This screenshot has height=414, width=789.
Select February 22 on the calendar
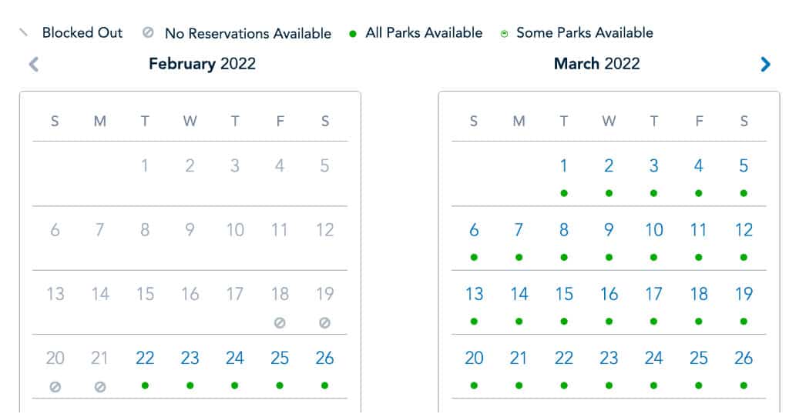pyautogui.click(x=145, y=359)
